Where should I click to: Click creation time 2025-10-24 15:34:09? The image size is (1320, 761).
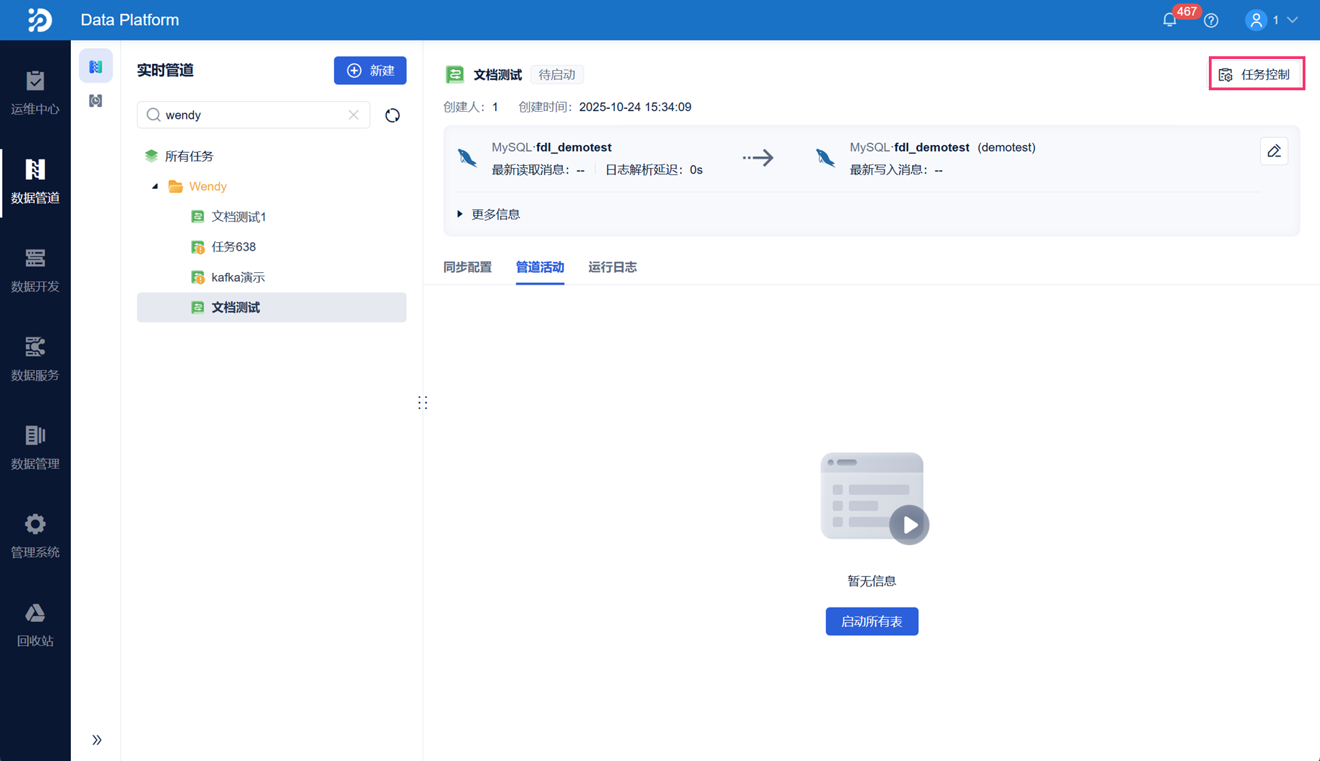coord(635,107)
